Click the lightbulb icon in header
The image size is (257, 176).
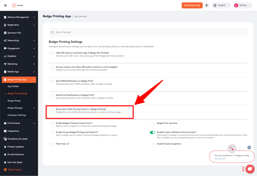(x=207, y=6)
